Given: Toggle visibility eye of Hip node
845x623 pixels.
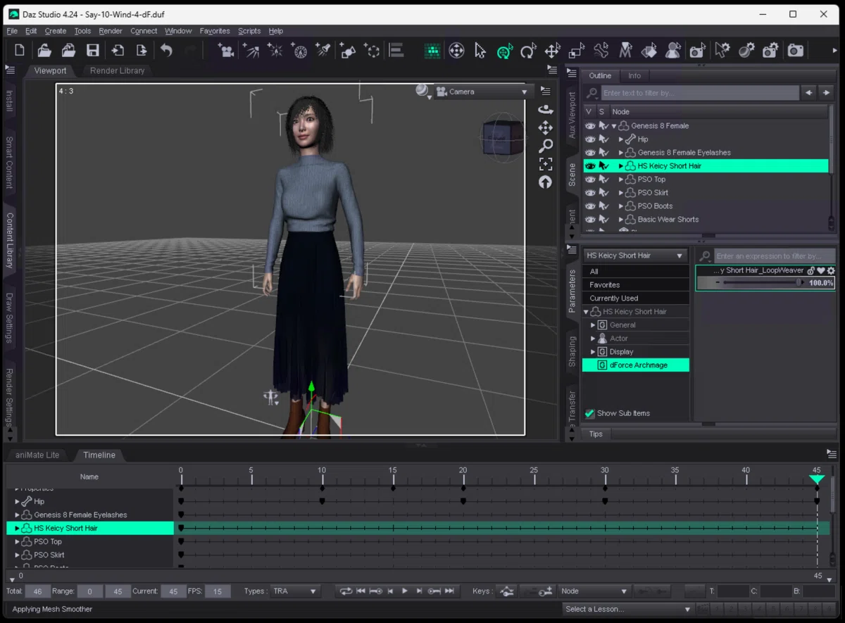Looking at the screenshot, I should (x=590, y=139).
